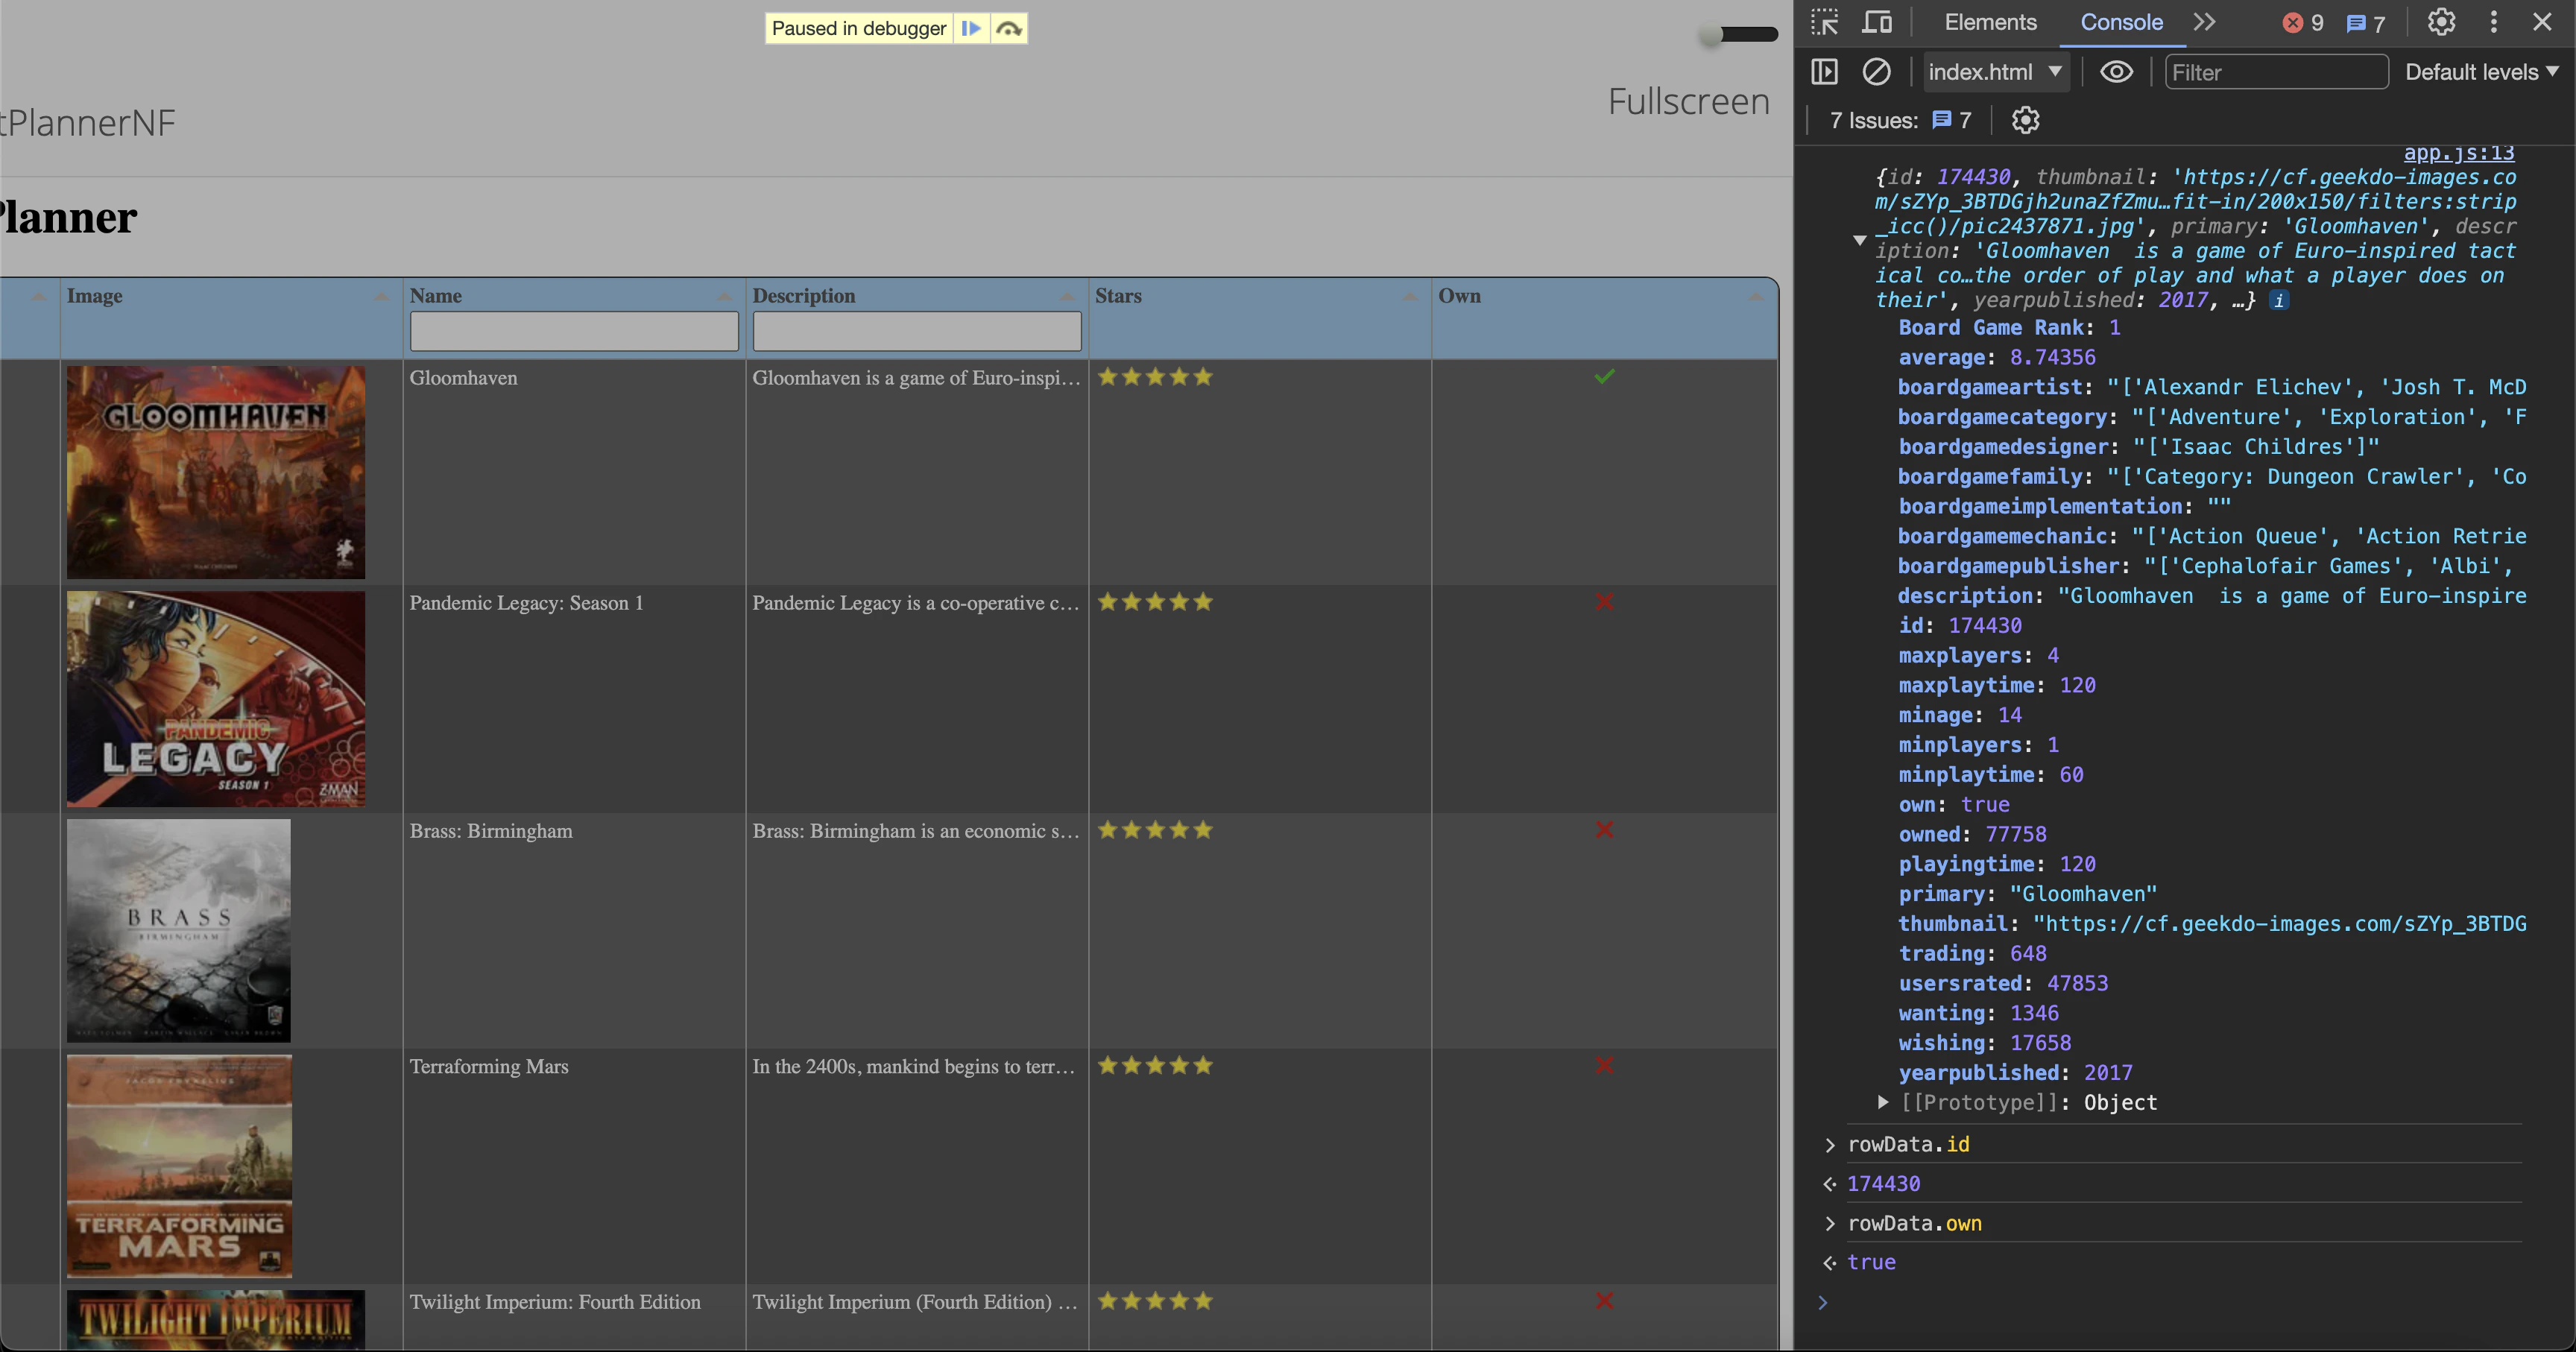Open the app.js:13 source link
Screen dimensions: 2576x1352
[2459, 153]
